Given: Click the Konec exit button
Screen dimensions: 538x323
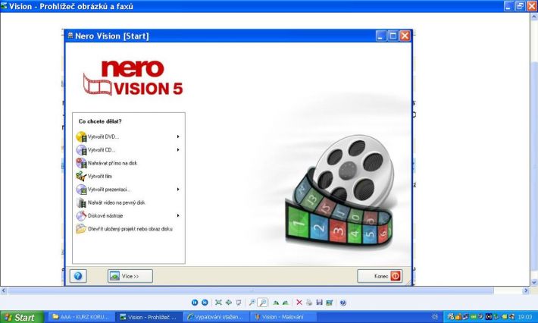Looking at the screenshot, I should pyautogui.click(x=380, y=276).
